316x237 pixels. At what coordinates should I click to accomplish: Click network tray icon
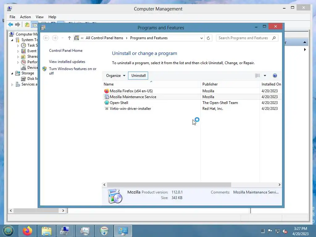tap(277, 231)
